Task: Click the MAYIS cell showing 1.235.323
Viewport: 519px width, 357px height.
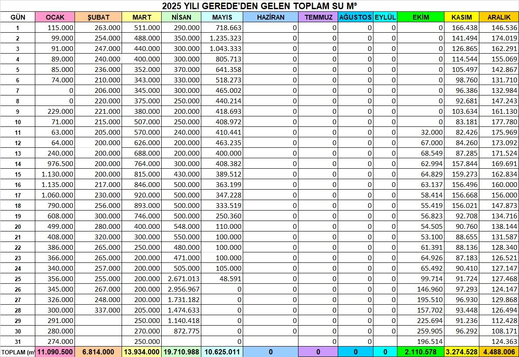Action: [x=222, y=38]
